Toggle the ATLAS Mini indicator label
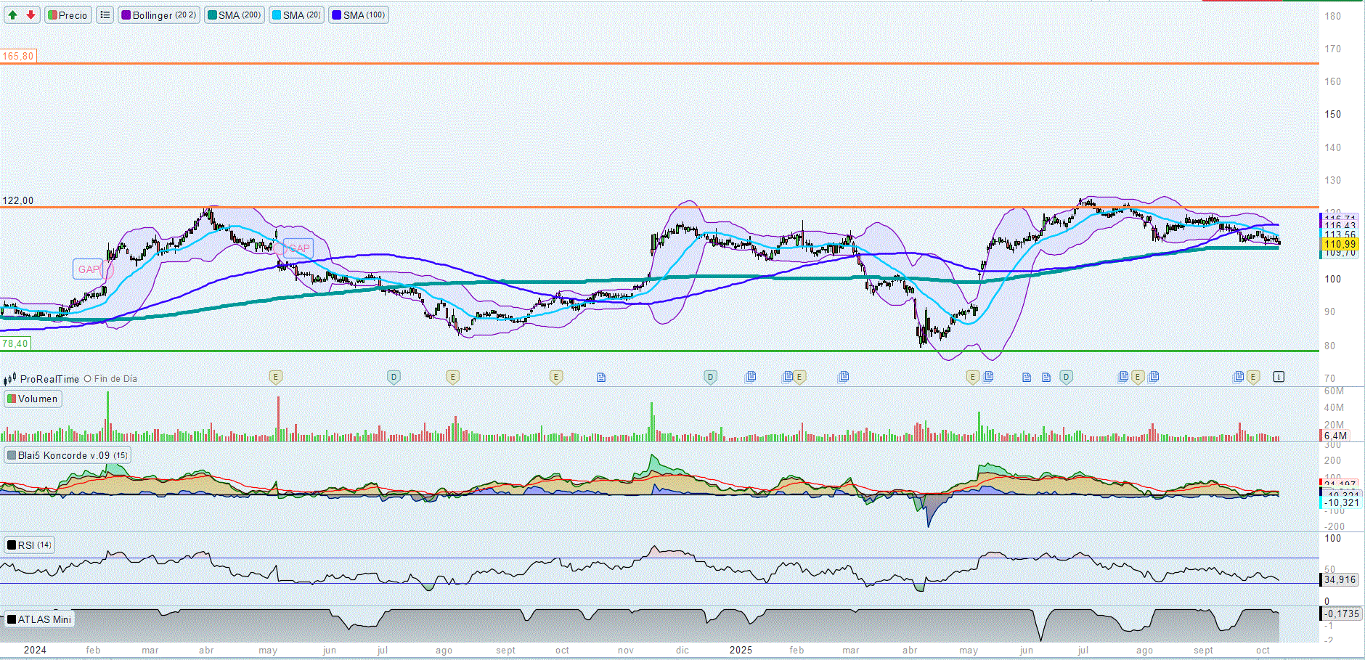This screenshot has width=1365, height=660. click(39, 619)
